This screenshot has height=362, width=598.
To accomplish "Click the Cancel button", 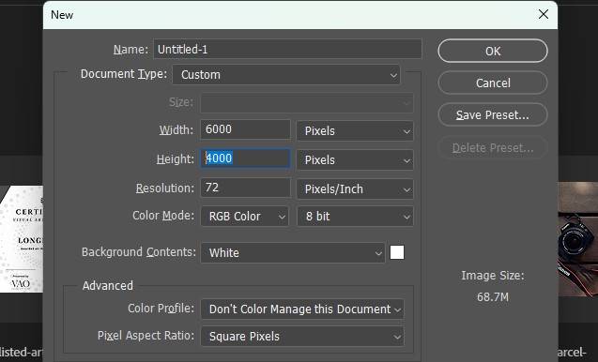I will coord(493,83).
